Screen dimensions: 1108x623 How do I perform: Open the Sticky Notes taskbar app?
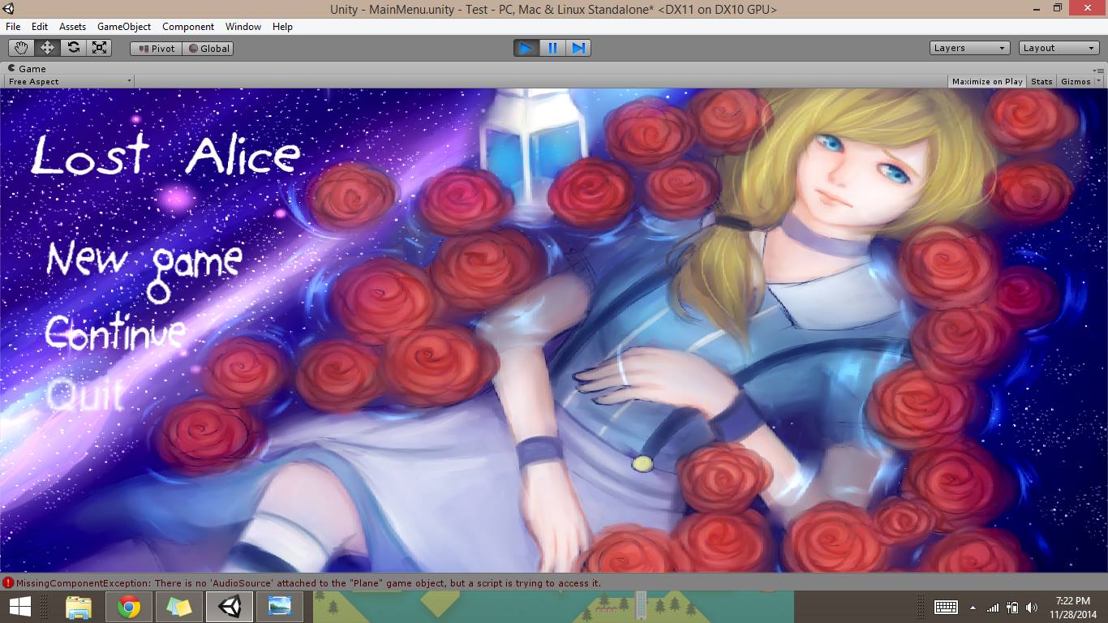click(179, 607)
